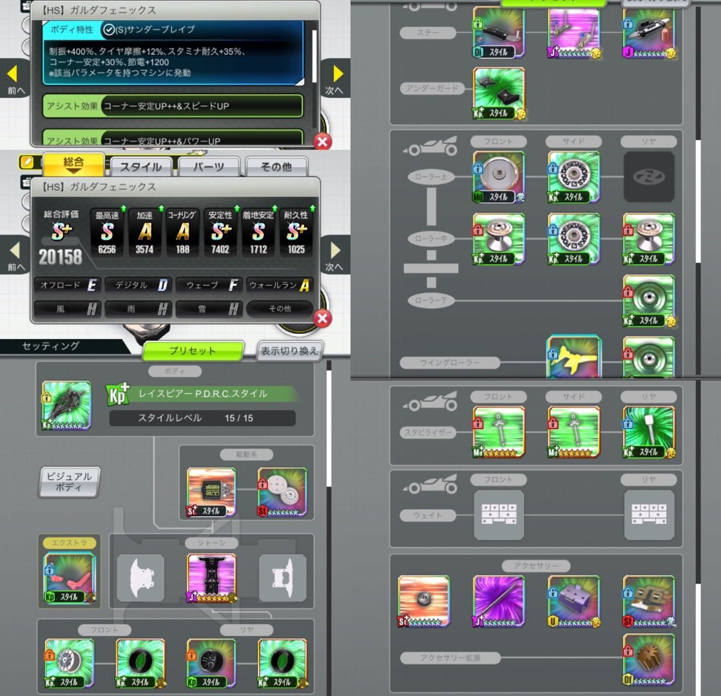
Task: Select the side ウイングローラー part
Action: click(574, 356)
